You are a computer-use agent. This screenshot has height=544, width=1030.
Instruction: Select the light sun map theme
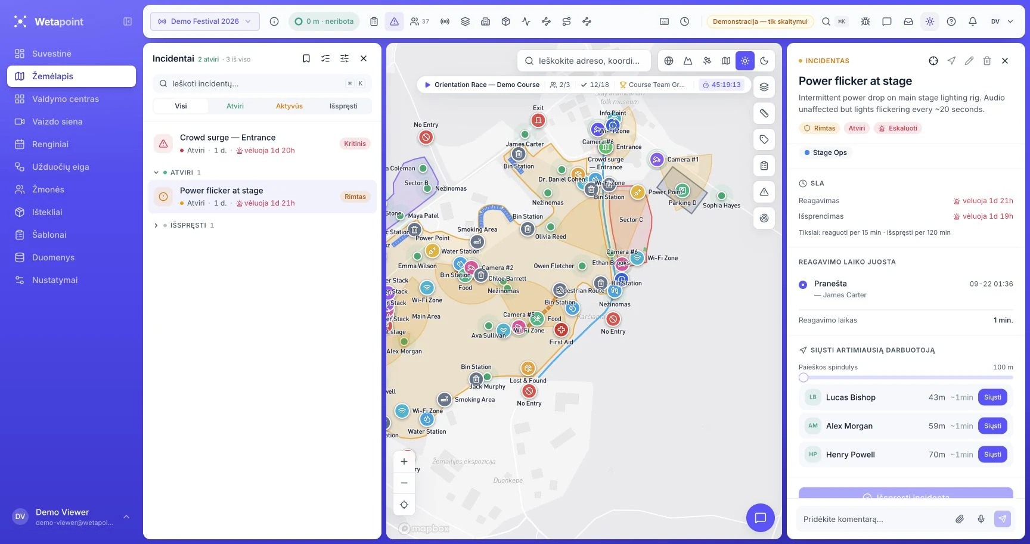tap(745, 61)
